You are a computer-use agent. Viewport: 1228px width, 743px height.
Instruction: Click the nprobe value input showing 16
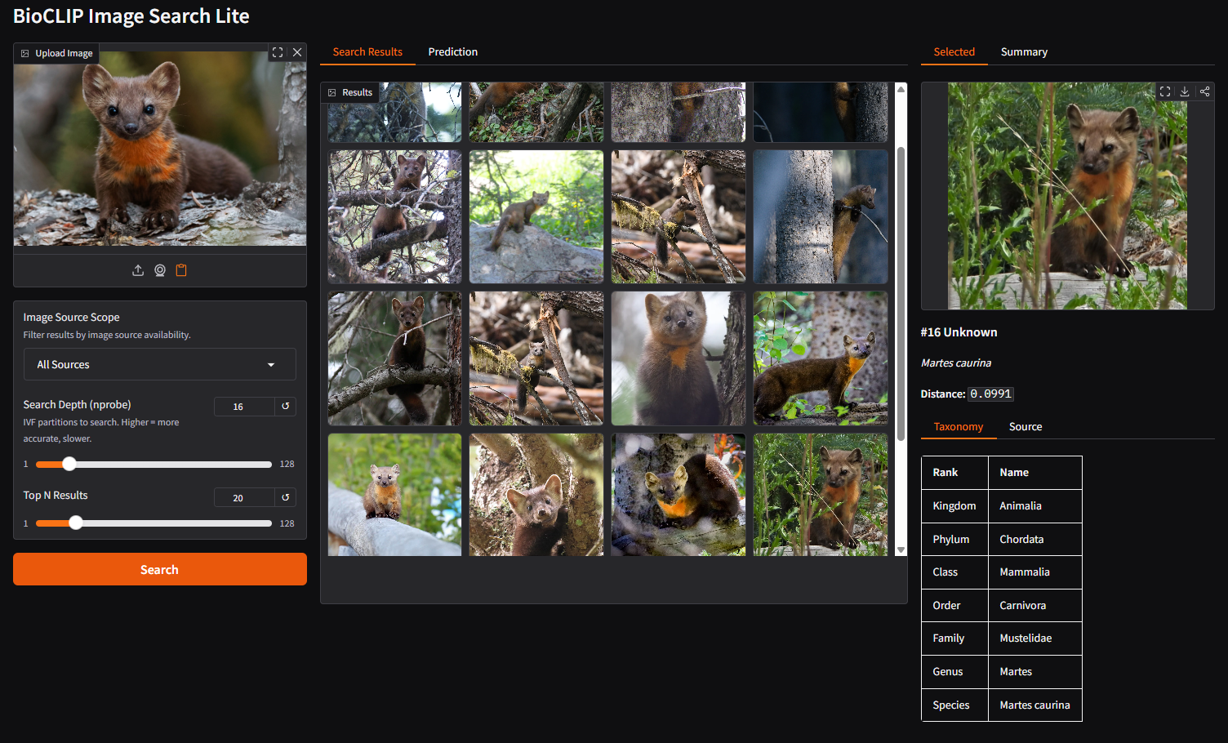[242, 406]
